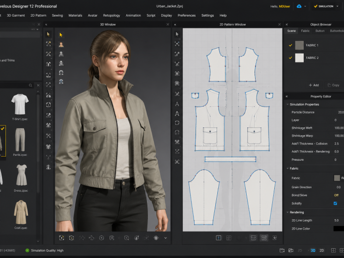
Task: Toggle the highlighted grid icon beside 3x3 grid
Action: [264, 238]
